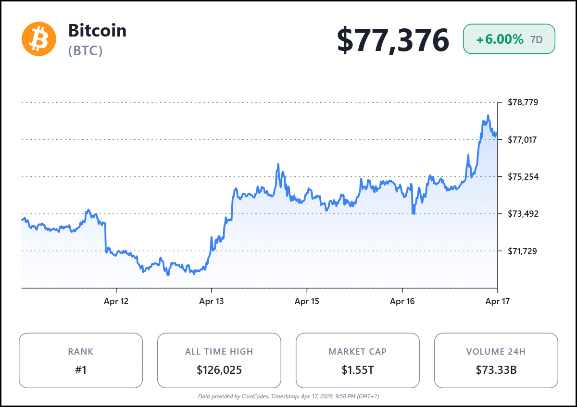This screenshot has width=577, height=407.
Task: Open the Rank #1 card
Action: point(81,360)
